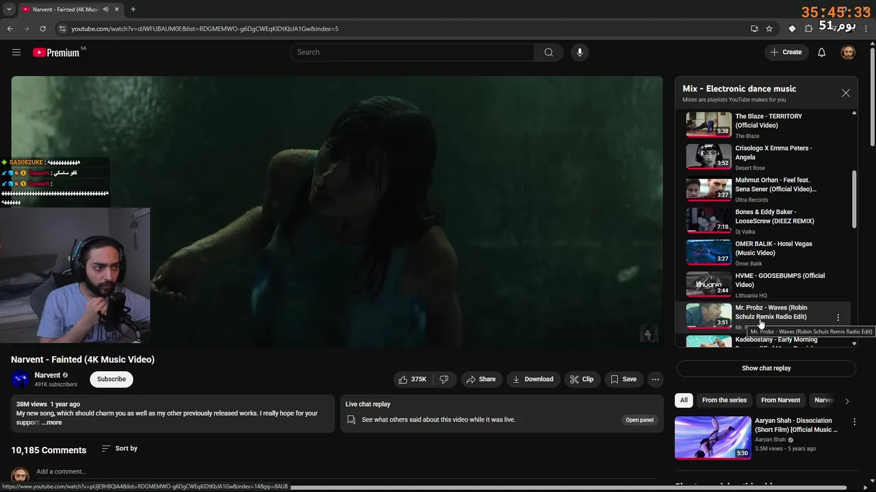Image resolution: width=876 pixels, height=492 pixels.
Task: Like the video with thumbs up
Action: (x=413, y=379)
